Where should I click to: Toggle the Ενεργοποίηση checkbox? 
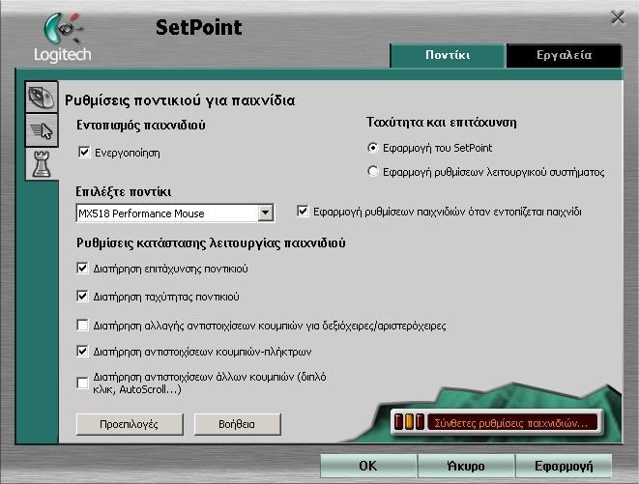(x=84, y=153)
